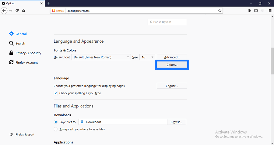This screenshot has height=145, width=274.
Task: Click the Colors... button
Action: 172,65
